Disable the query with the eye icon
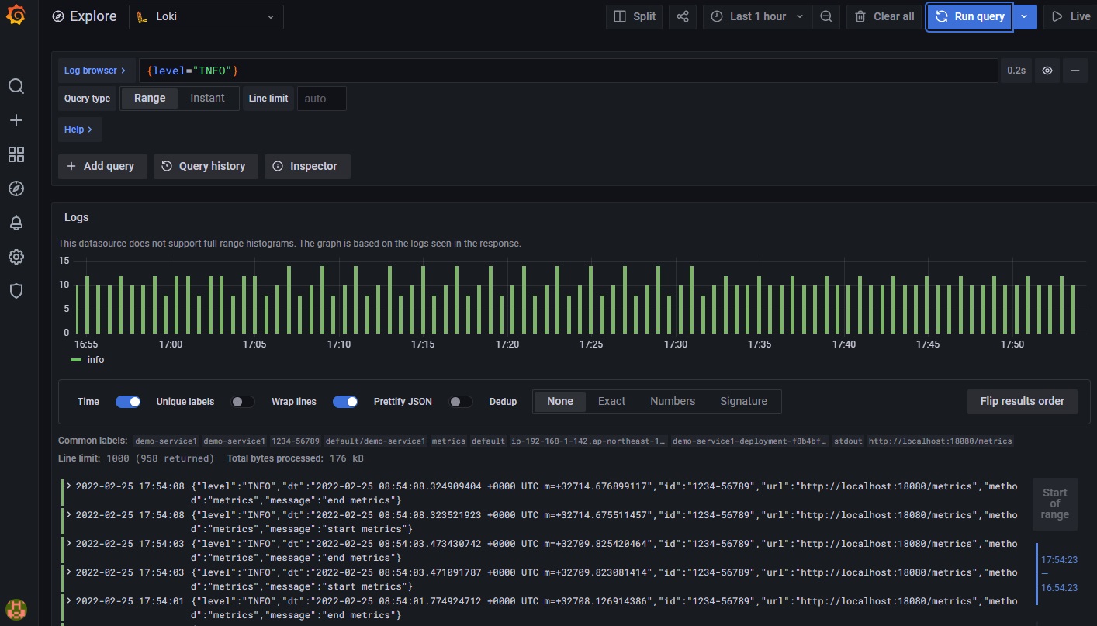Image resolution: width=1097 pixels, height=626 pixels. pyautogui.click(x=1047, y=71)
